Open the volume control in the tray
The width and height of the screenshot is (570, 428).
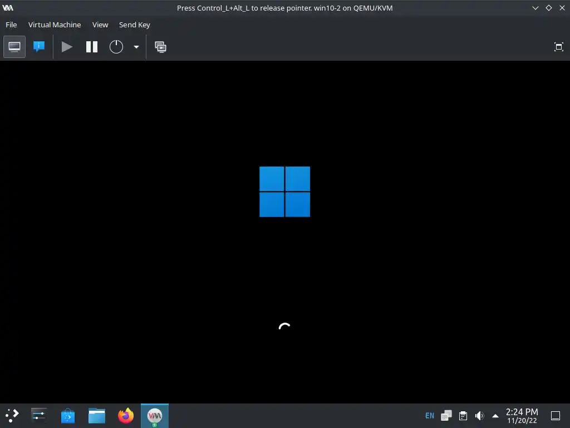pyautogui.click(x=479, y=416)
